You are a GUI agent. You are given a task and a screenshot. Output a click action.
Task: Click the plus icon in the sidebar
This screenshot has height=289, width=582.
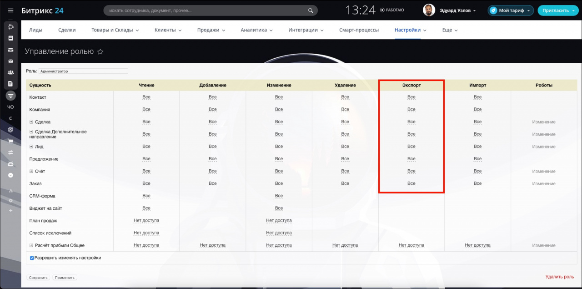(10, 210)
